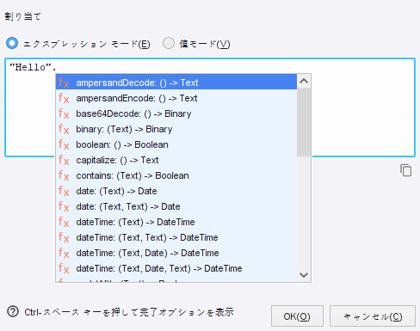The image size is (420, 331).
Task: Click fx icon beside ampersandDecode
Action: pos(64,83)
